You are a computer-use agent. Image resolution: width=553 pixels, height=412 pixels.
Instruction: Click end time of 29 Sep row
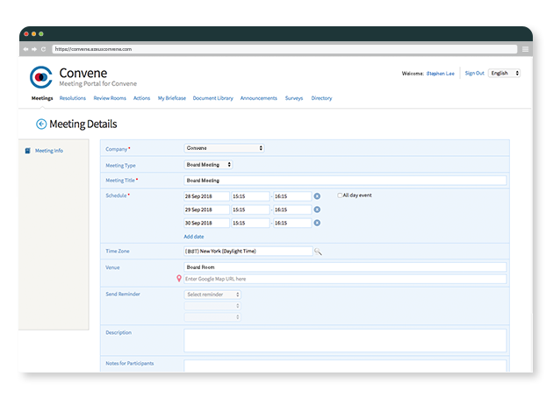coord(292,210)
